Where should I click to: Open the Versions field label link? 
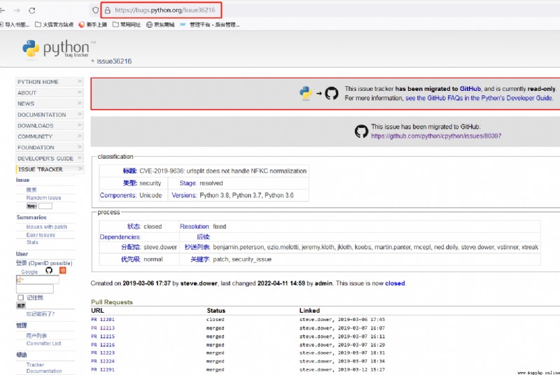[184, 195]
